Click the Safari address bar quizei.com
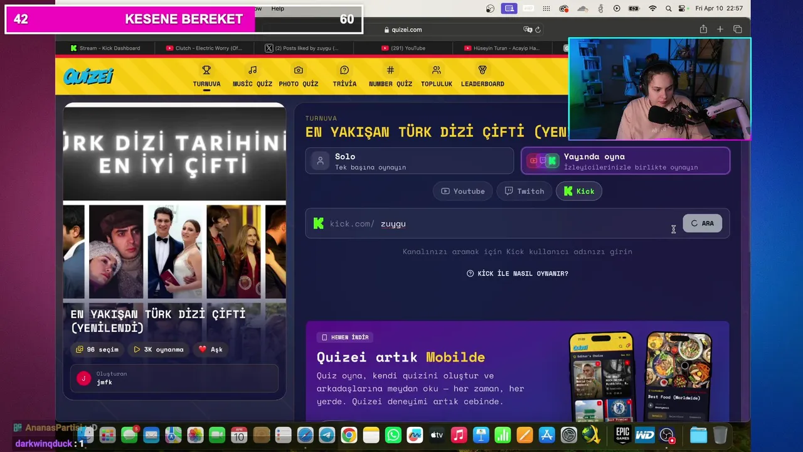Screen dimensions: 803x452 [403, 30]
